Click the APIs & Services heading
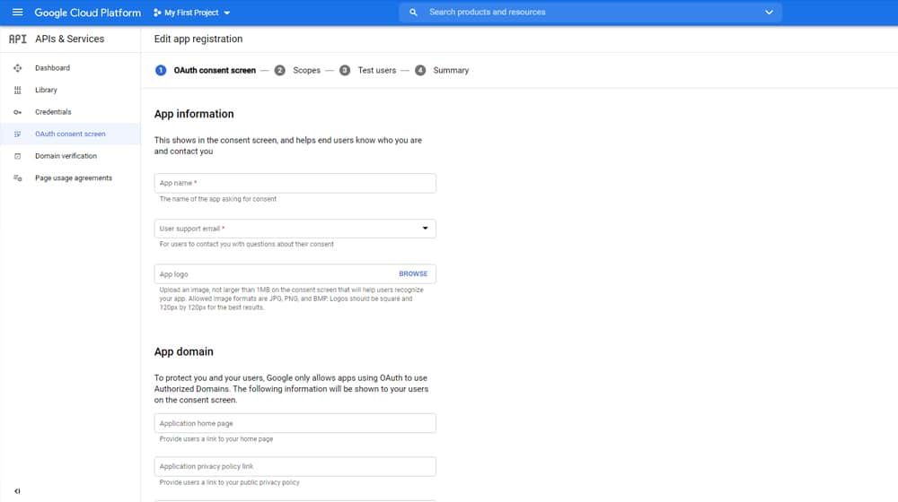 [x=69, y=39]
